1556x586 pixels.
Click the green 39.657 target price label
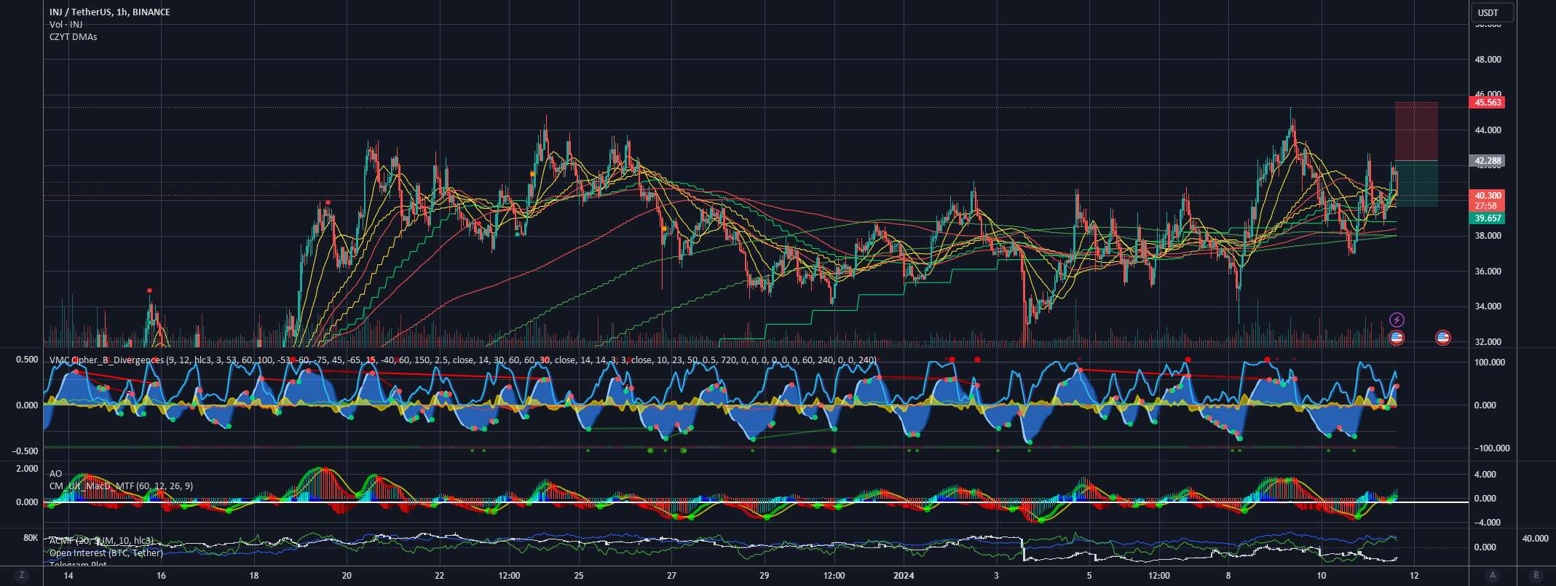point(1488,218)
